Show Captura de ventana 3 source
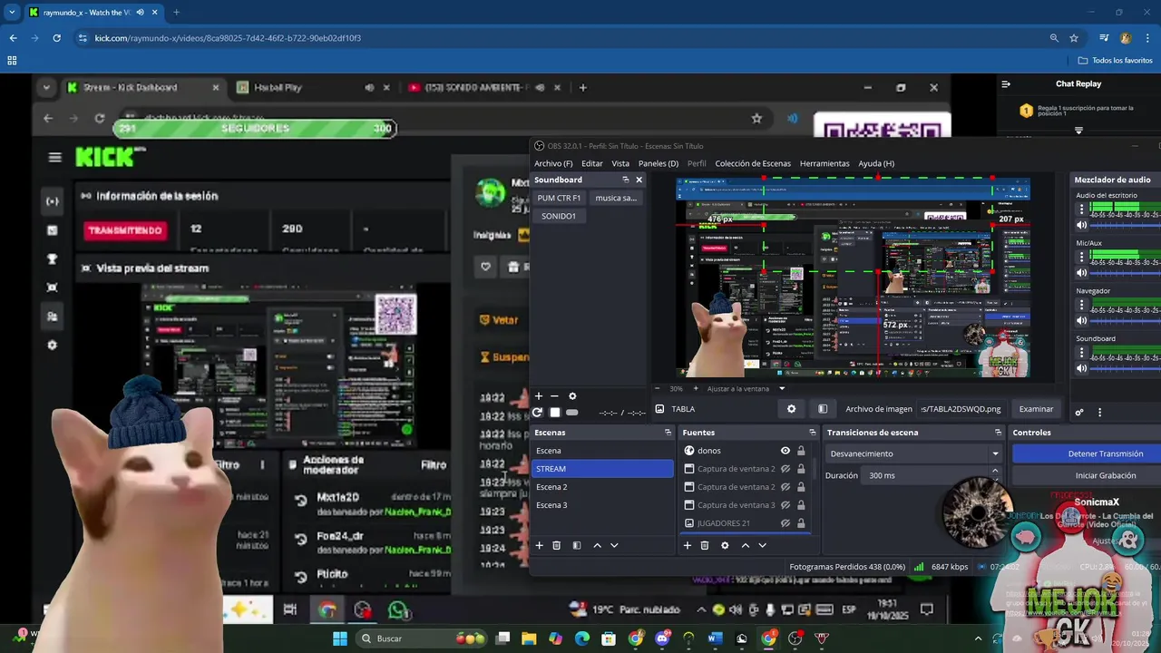This screenshot has width=1161, height=653. (x=785, y=505)
